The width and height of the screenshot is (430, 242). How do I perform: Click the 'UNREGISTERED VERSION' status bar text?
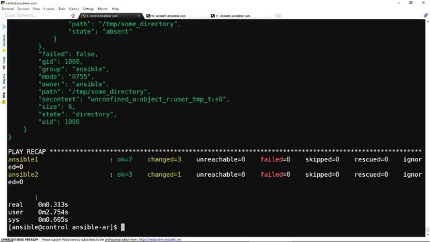point(19,239)
